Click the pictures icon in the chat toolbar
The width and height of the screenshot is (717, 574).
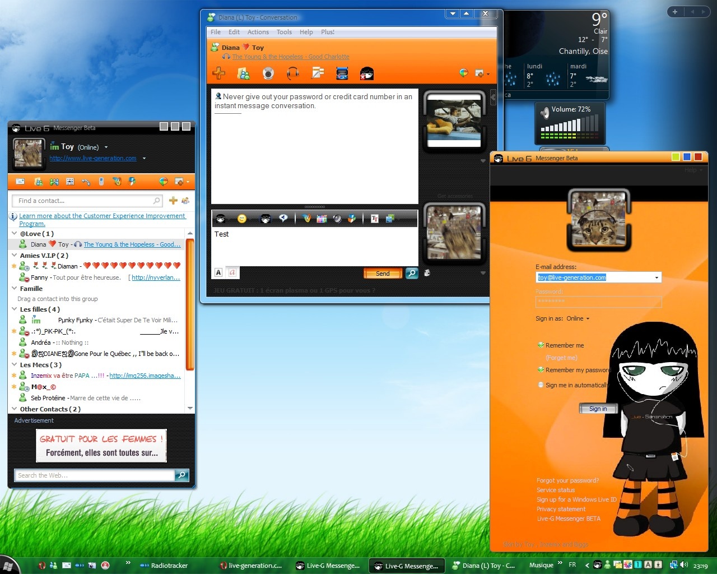pos(390,219)
